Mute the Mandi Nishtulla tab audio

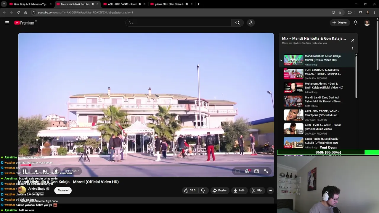point(93,4)
